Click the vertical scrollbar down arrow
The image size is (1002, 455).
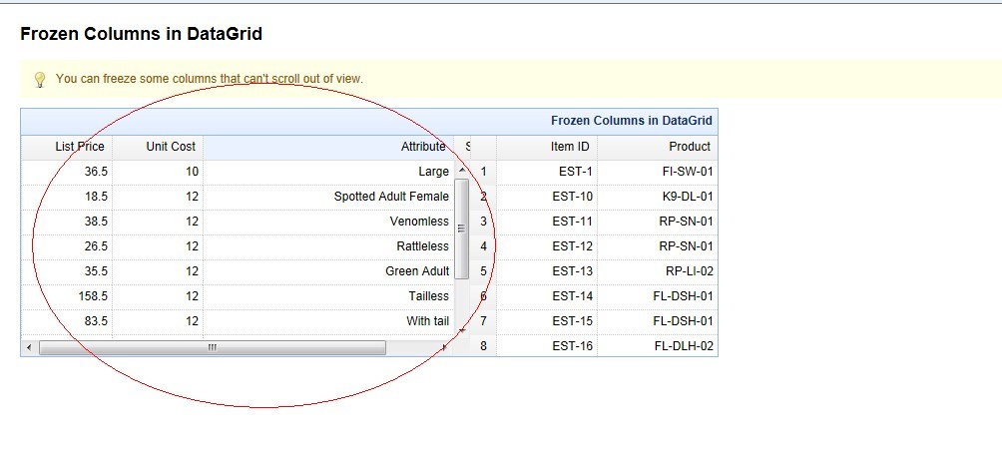coord(461,328)
